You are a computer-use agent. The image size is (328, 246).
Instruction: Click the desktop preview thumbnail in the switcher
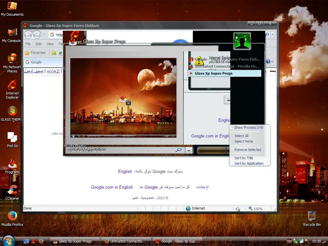(123, 98)
